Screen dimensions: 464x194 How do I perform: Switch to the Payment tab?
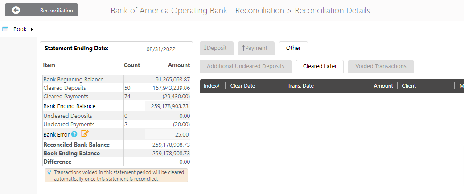coord(255,48)
